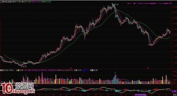Select the green MA60:14.65 label

pyautogui.click(x=46, y=2)
